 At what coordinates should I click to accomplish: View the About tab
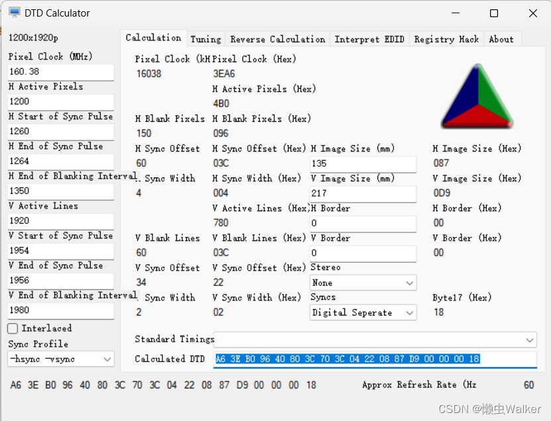point(502,39)
